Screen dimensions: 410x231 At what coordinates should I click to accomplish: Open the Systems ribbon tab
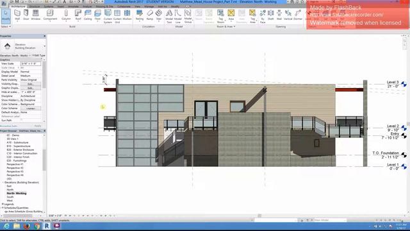tap(49, 6)
